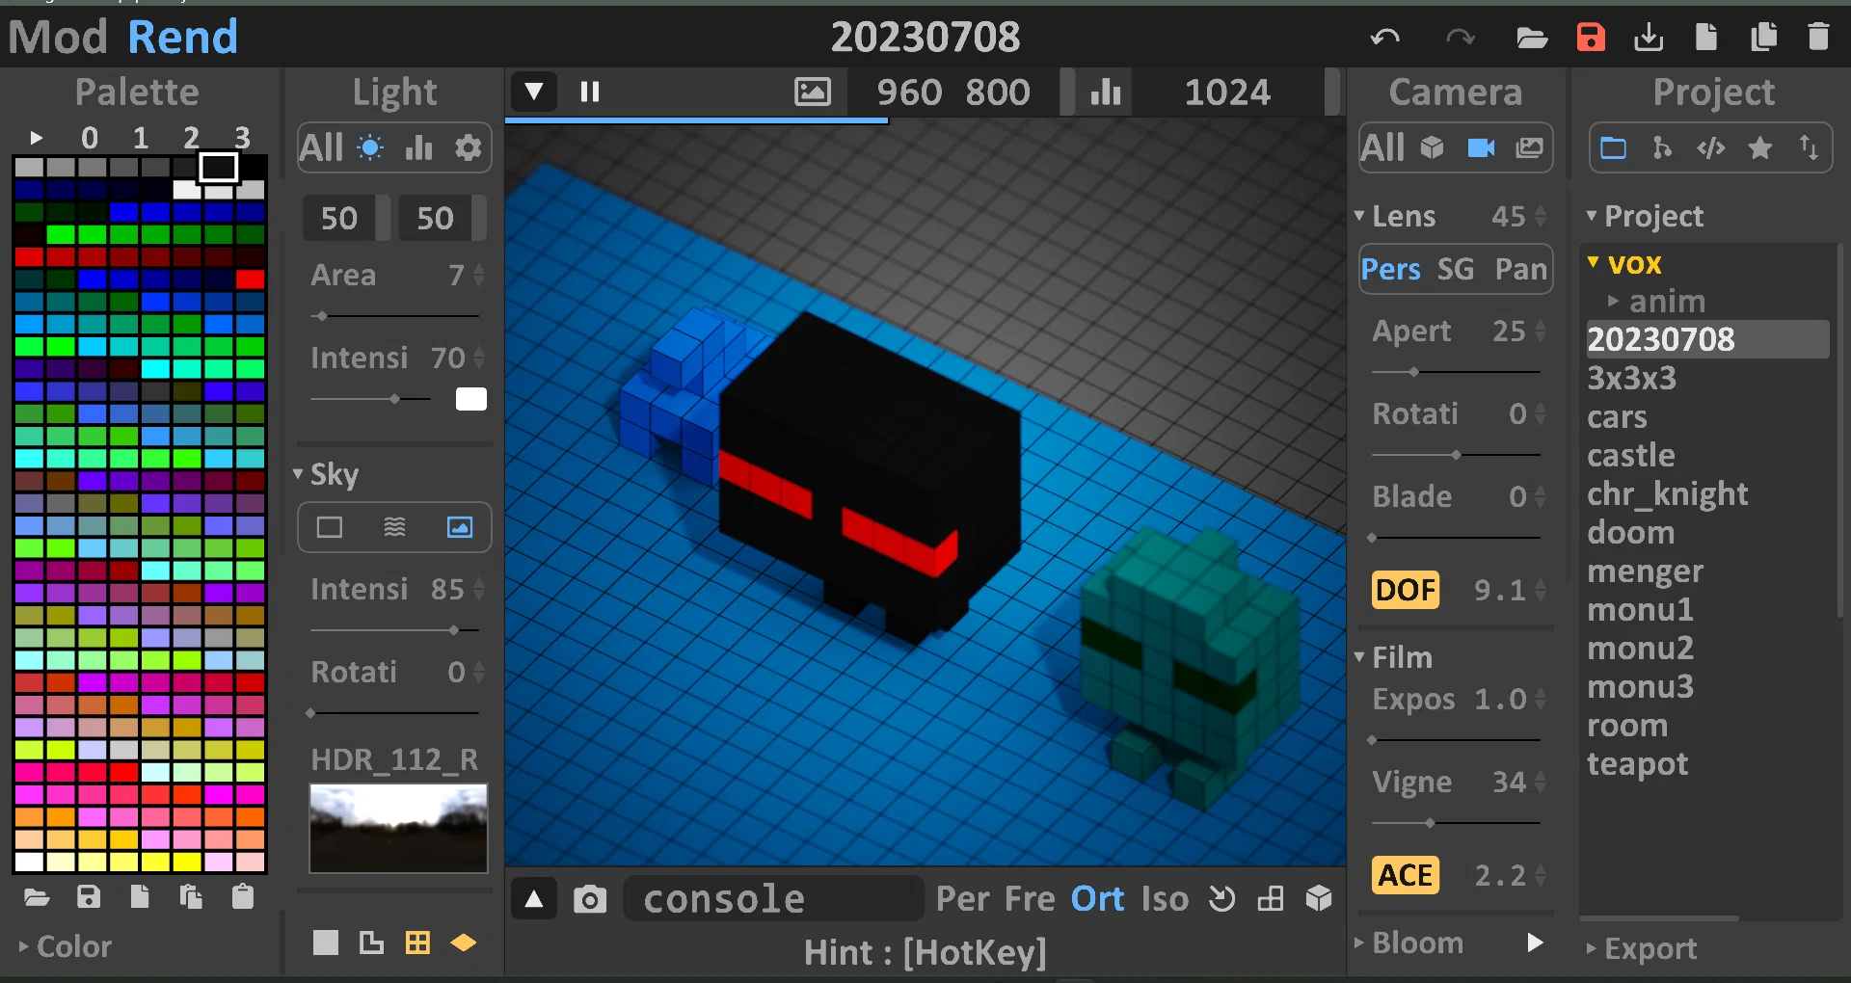Click the HDR sky image thumbnail
Screen dimensions: 1851x983
pos(398,828)
